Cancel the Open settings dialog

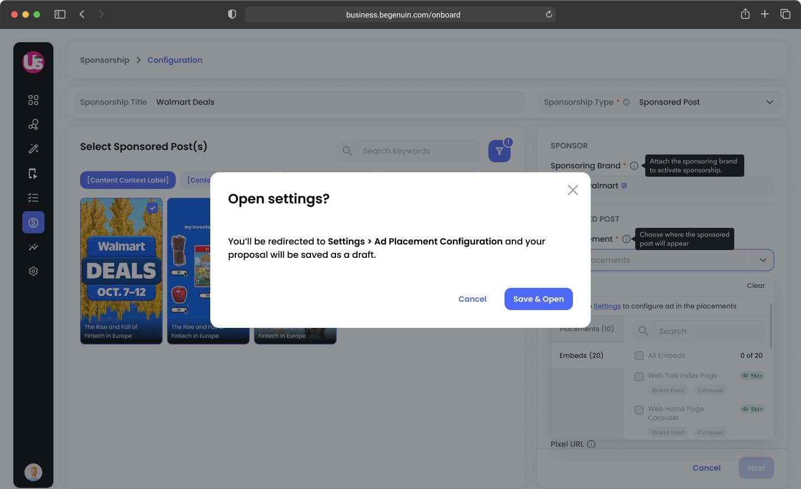click(x=472, y=299)
